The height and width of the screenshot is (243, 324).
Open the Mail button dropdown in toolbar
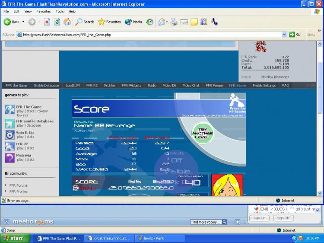(x=166, y=22)
